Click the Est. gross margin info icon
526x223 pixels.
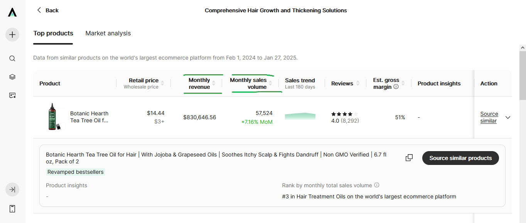396,87
